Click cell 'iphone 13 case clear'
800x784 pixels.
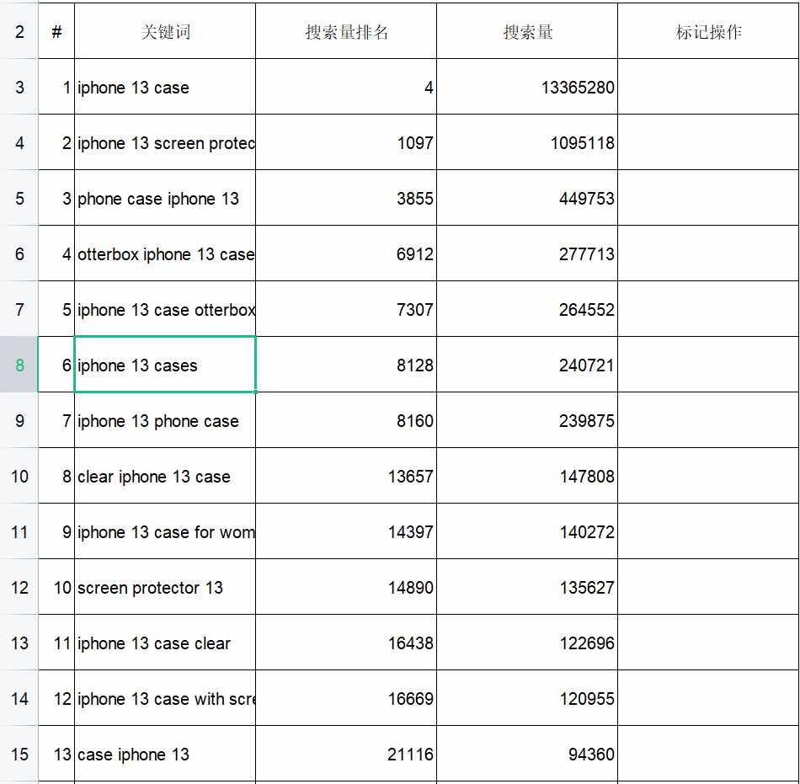165,643
